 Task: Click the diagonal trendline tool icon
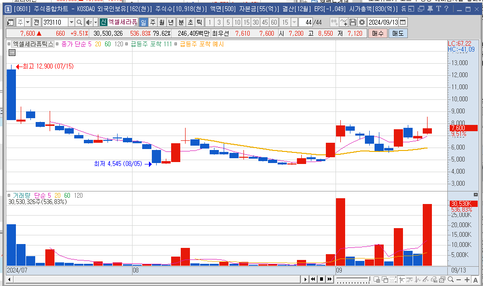426,280
